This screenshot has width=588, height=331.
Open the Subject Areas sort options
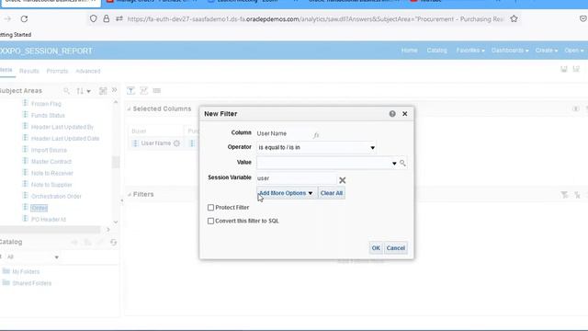click(x=84, y=91)
